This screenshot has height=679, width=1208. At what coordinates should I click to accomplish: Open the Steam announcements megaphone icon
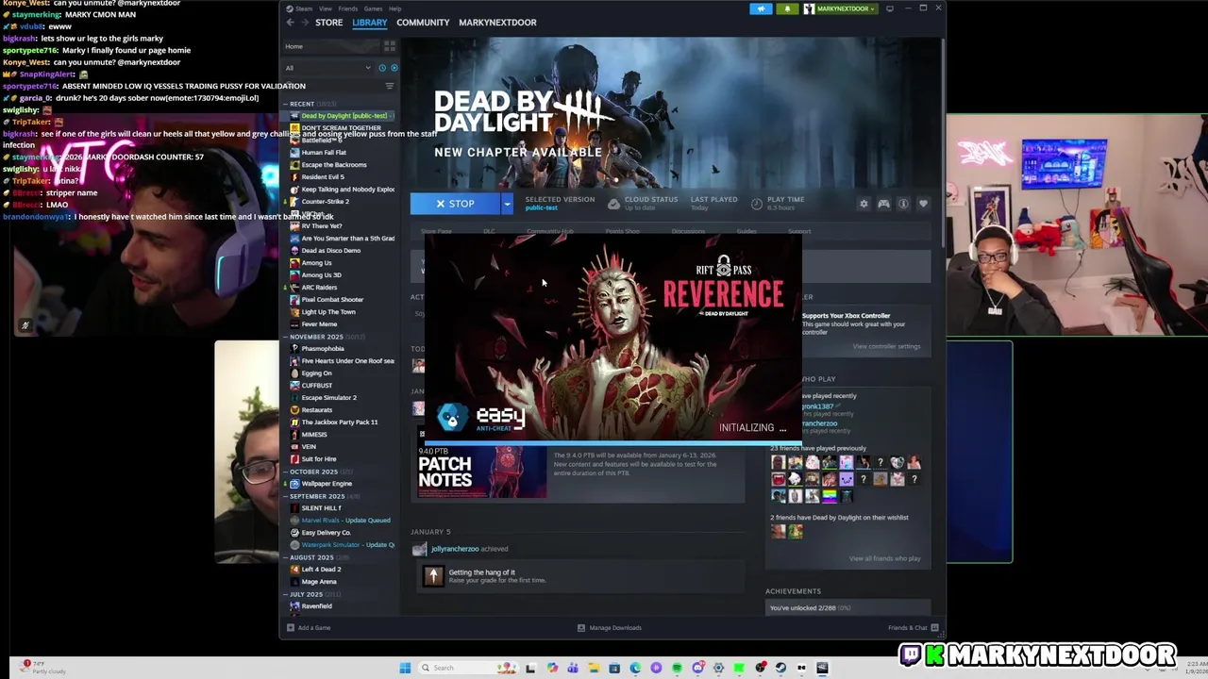(x=761, y=8)
